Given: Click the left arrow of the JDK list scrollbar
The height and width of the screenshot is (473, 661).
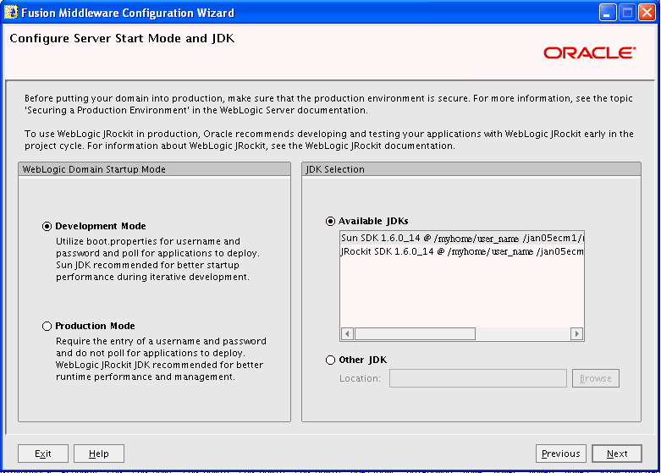Looking at the screenshot, I should point(347,334).
